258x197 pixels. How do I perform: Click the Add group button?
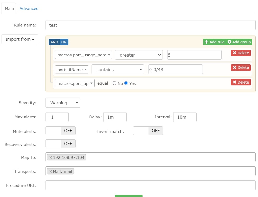point(239,42)
